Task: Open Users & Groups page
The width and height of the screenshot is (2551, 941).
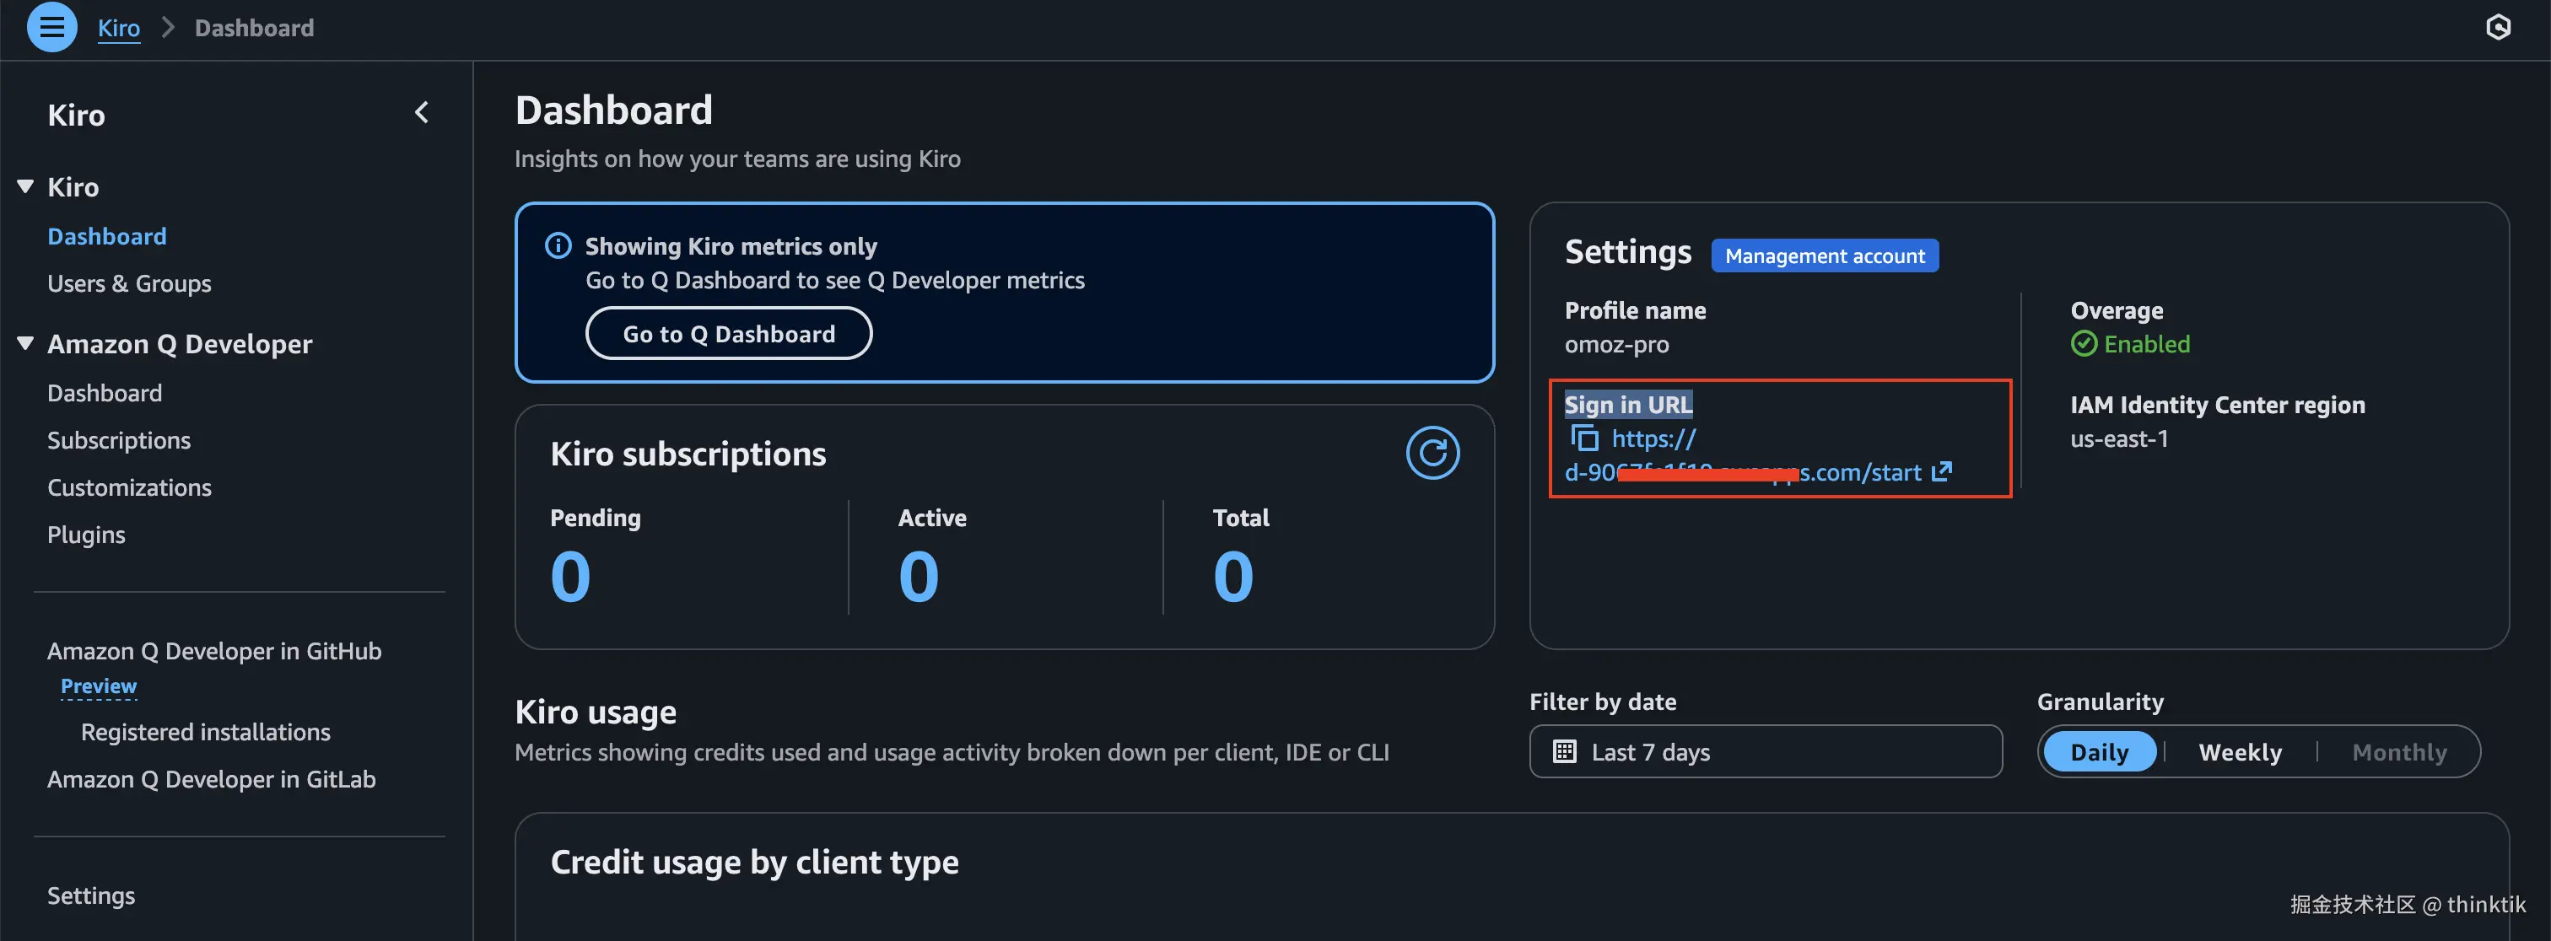Action: [x=129, y=284]
